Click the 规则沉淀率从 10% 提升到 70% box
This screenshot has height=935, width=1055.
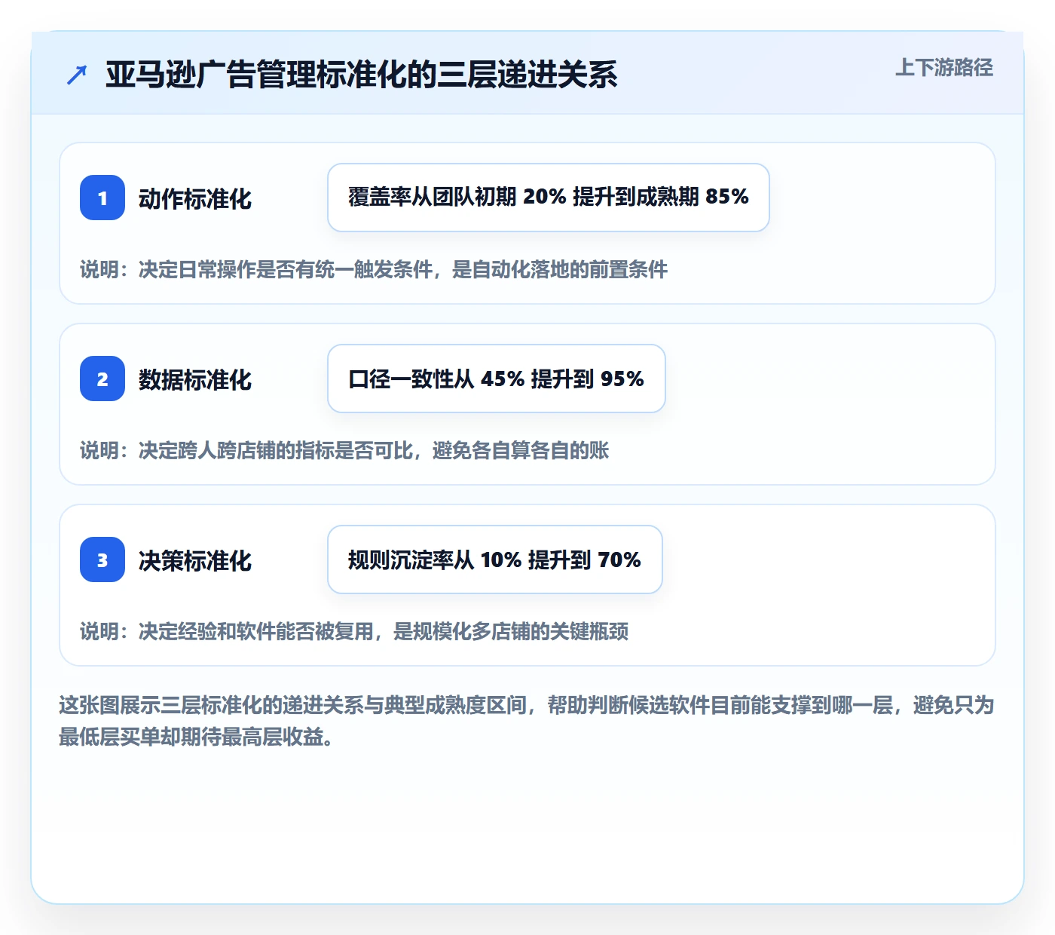[495, 559]
